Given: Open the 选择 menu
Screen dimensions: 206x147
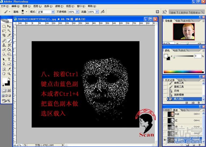Looking at the screenshot, I should 48,6.
